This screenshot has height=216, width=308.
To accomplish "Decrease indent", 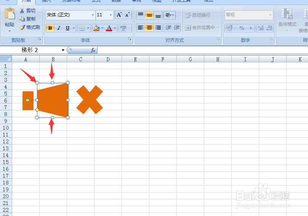I will pos(168,28).
